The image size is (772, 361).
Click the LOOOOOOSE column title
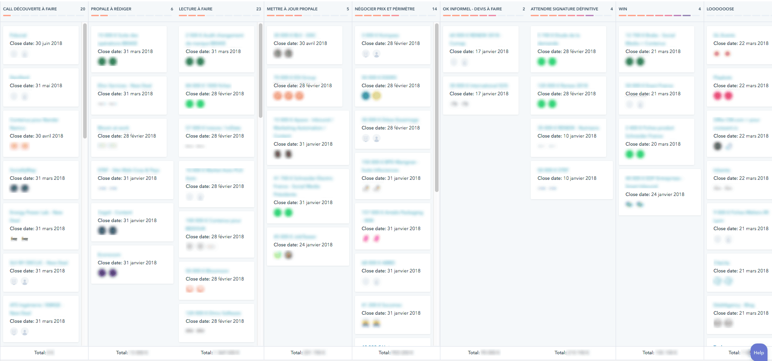720,9
